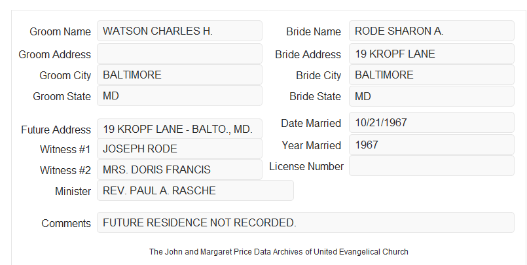
Task: Click the Bride State field
Action: pyautogui.click(x=431, y=96)
